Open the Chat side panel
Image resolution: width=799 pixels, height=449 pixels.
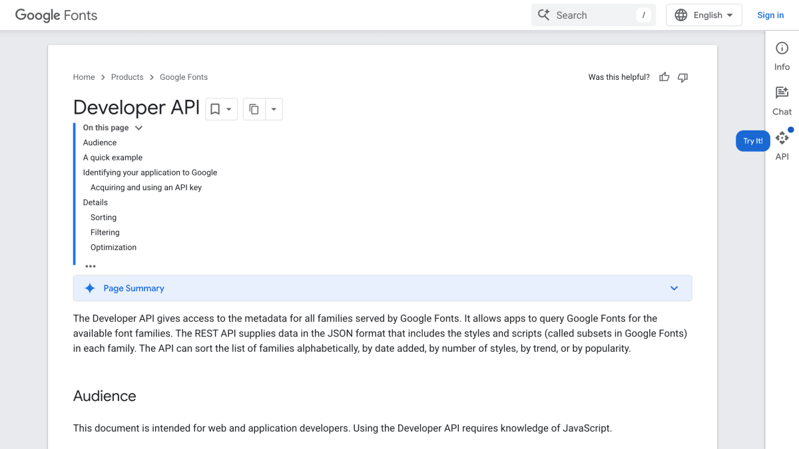click(x=782, y=101)
